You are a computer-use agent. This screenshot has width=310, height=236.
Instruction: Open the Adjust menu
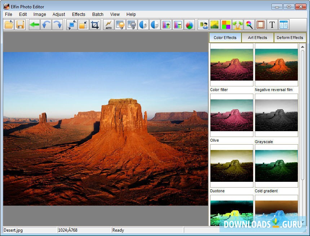58,14
